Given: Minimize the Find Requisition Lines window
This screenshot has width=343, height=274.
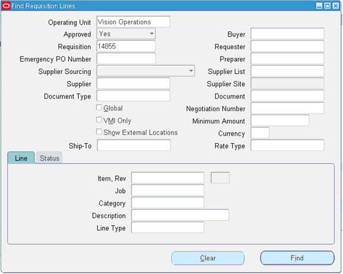Looking at the screenshot, I should (x=319, y=6).
